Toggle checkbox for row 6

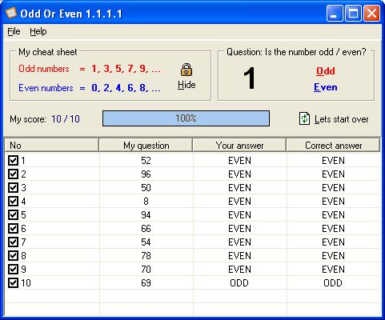pyautogui.click(x=13, y=229)
